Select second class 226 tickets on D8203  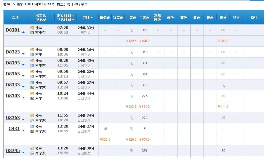pyautogui.click(x=145, y=96)
